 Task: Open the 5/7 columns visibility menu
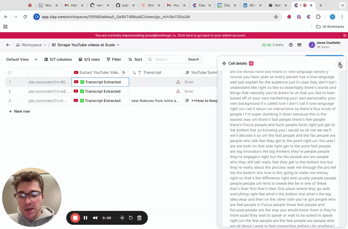pos(58,59)
